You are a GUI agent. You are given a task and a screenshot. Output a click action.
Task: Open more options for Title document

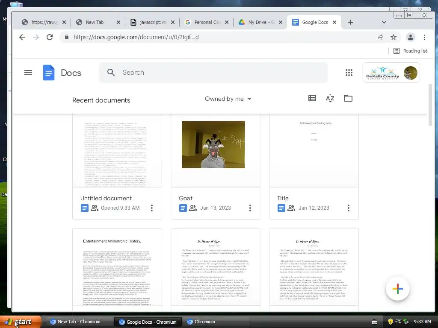(348, 208)
